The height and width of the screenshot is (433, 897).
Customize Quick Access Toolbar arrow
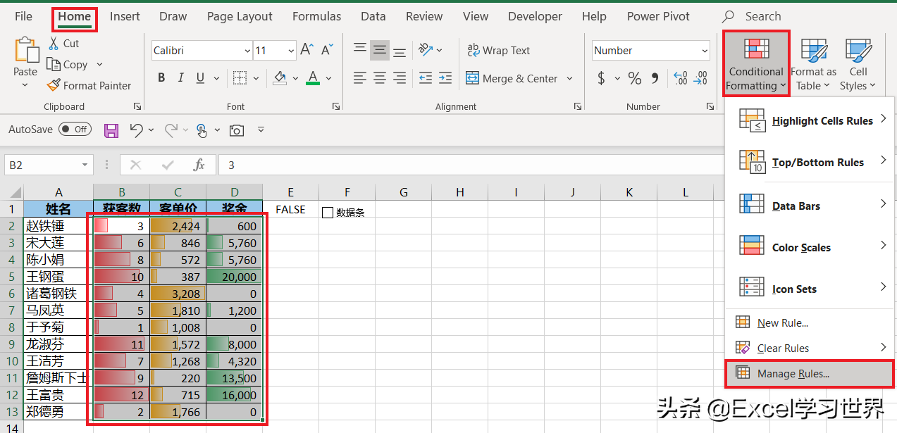tap(261, 130)
